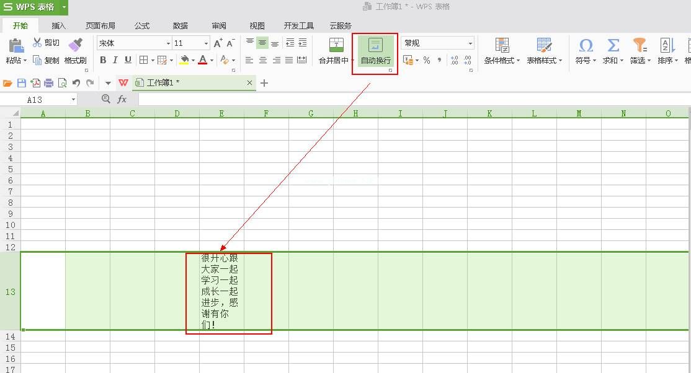Click cell E13 containing wrapped text
The width and height of the screenshot is (691, 373).
[221, 291]
